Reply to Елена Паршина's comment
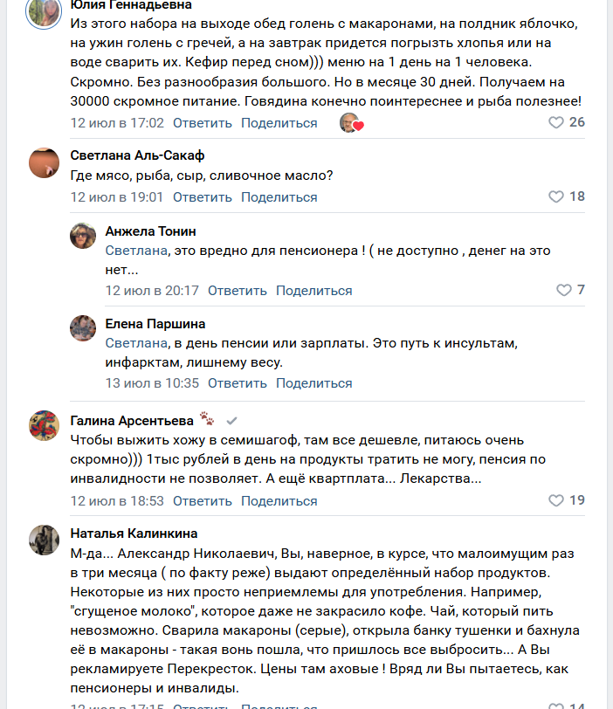Screen dimensions: 613x709 (x=237, y=383)
